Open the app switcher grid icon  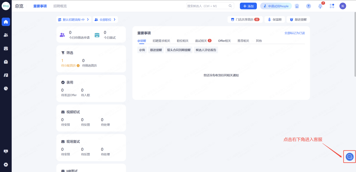(332, 6)
